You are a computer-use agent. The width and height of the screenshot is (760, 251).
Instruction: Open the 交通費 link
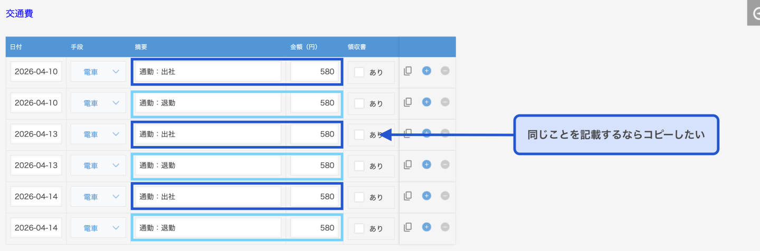point(20,14)
